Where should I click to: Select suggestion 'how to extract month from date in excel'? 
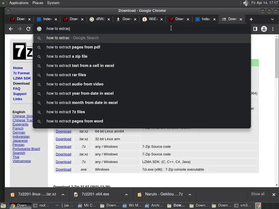(x=142, y=103)
